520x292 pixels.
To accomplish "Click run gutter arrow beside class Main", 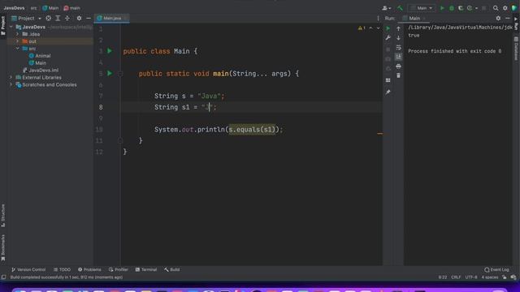I will pyautogui.click(x=110, y=51).
